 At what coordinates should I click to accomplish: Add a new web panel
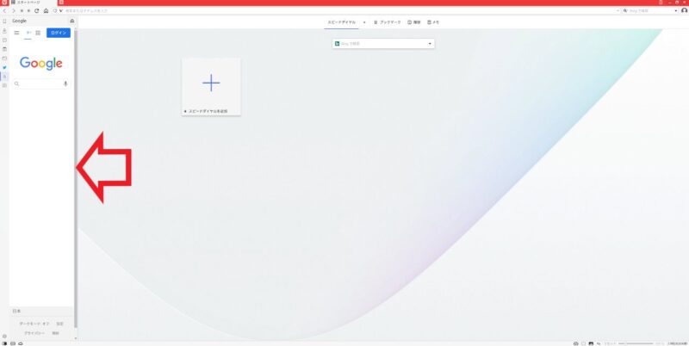point(4,85)
